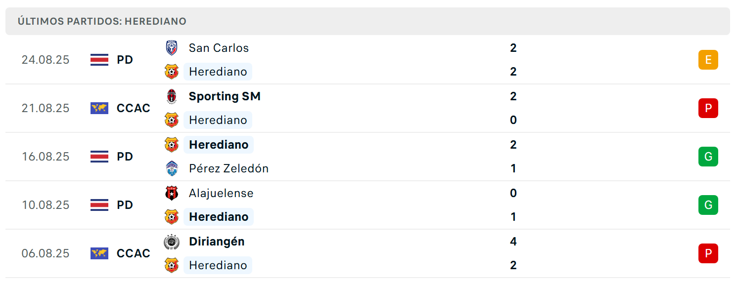The height and width of the screenshot is (285, 738).
Task: Click green G badge for Pérez Zeledón match
Action: point(708,157)
